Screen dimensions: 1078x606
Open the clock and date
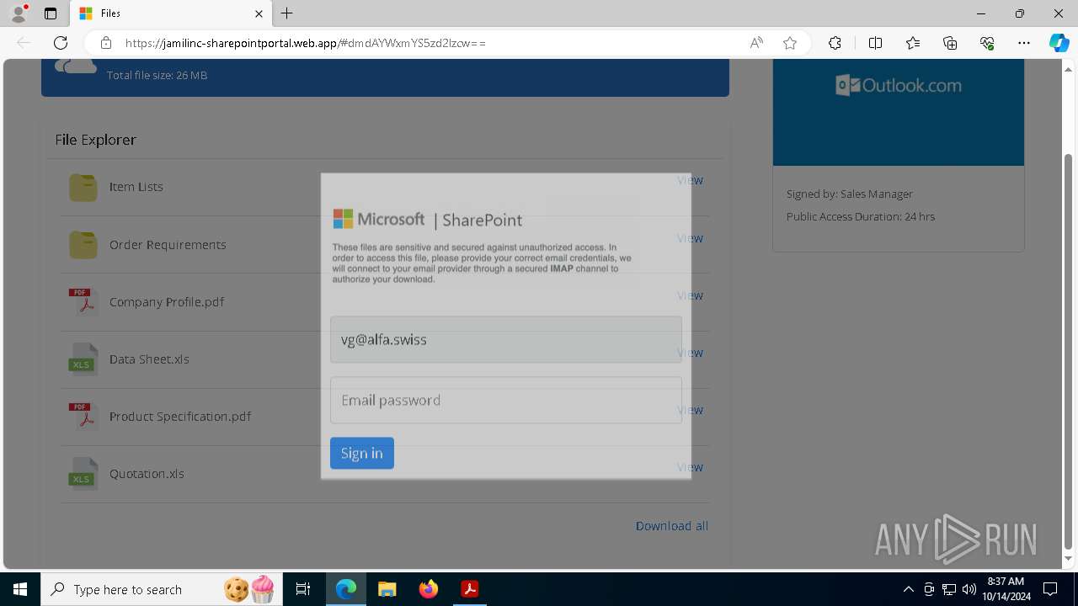pos(1006,589)
